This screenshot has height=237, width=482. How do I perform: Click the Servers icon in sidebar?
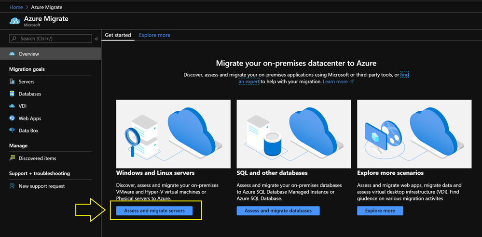tap(12, 82)
